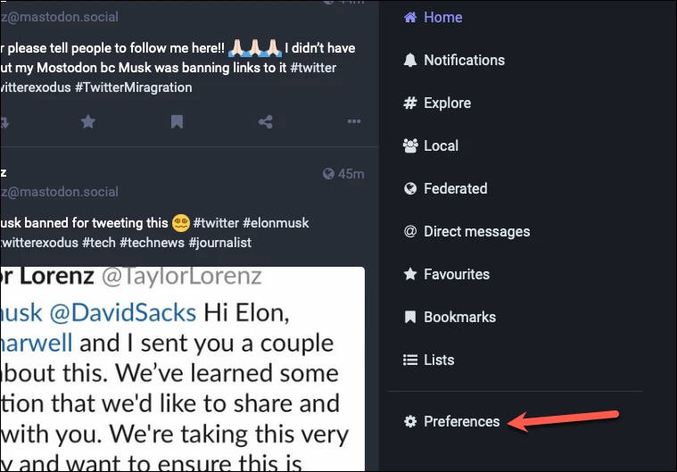This screenshot has width=677, height=472.
Task: Click the #elonmusk hashtag link
Action: pyautogui.click(x=276, y=223)
